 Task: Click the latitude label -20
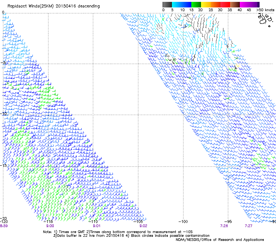coord(3,218)
